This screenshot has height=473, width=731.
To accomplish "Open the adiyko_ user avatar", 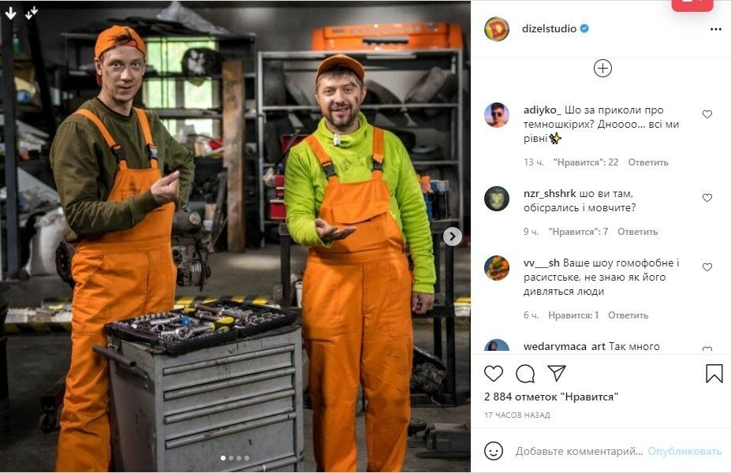I will tap(497, 115).
